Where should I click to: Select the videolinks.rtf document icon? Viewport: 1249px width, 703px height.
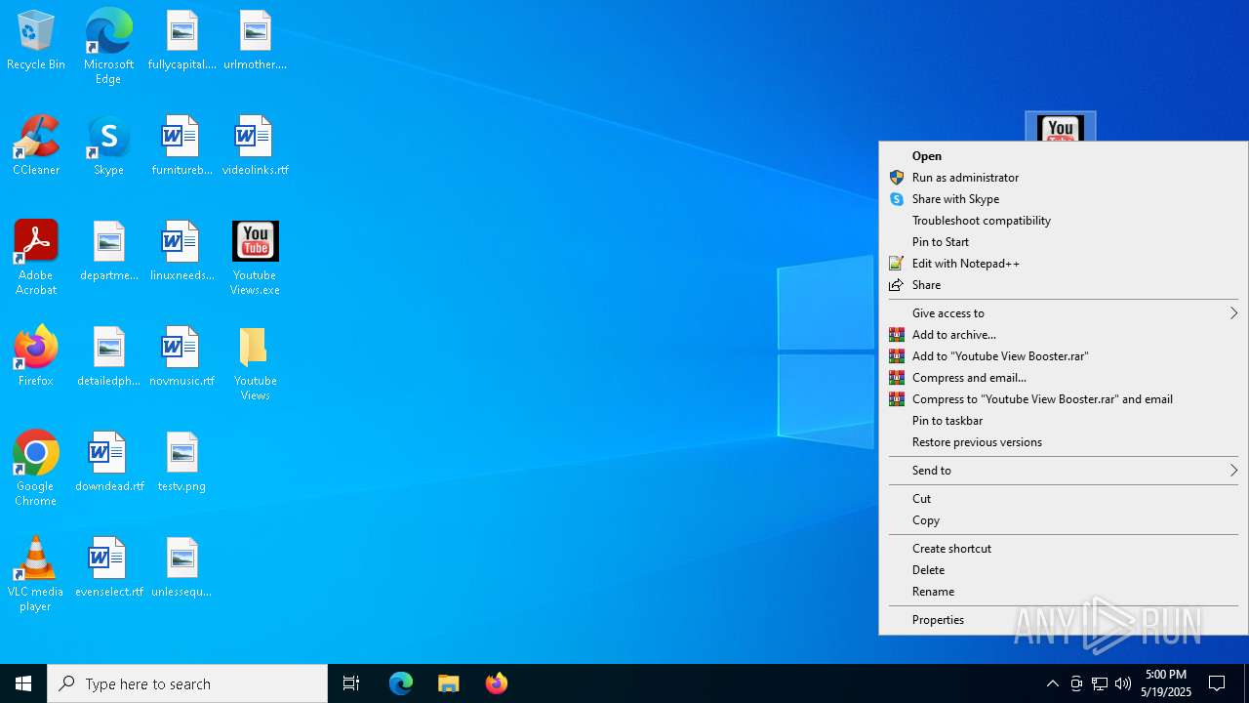point(255,146)
